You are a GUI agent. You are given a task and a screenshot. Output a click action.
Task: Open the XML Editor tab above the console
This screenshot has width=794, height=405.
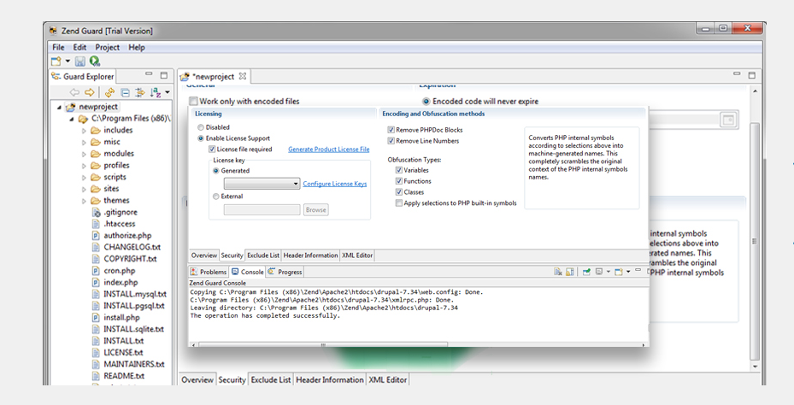coord(357,255)
